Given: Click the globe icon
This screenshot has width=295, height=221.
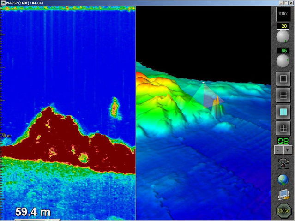Looking at the screenshot, I should click(x=283, y=179).
